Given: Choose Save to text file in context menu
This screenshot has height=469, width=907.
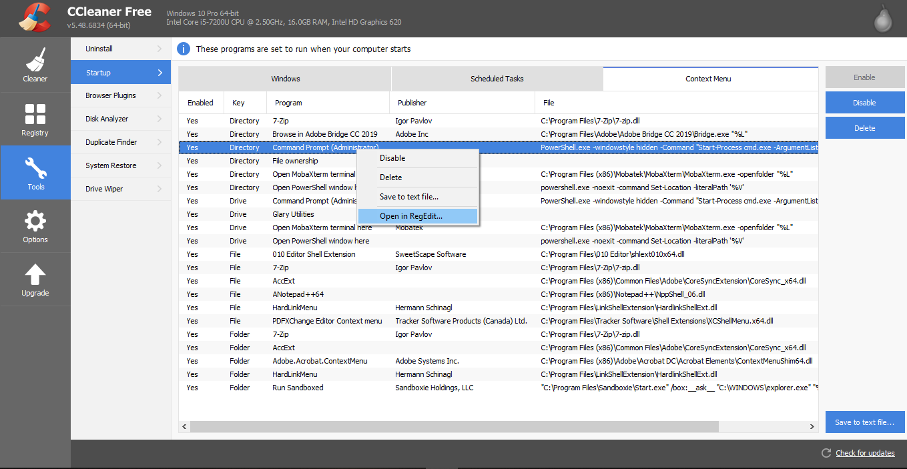Looking at the screenshot, I should click(418, 197).
